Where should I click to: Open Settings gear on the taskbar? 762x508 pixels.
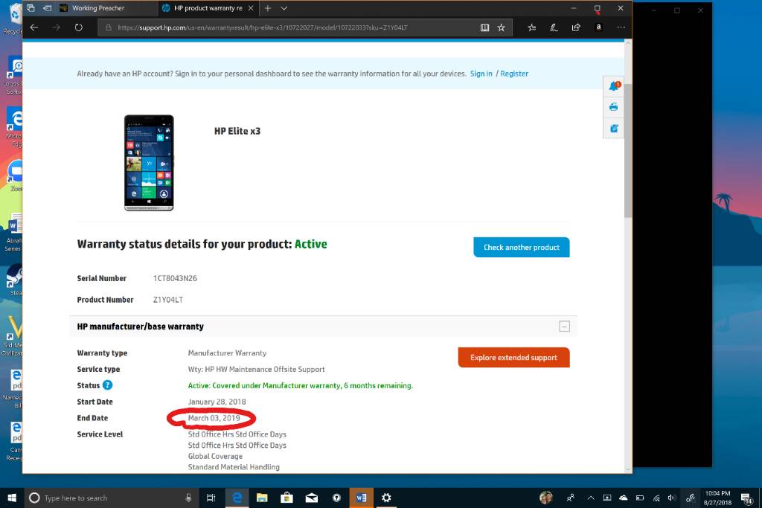click(x=386, y=498)
